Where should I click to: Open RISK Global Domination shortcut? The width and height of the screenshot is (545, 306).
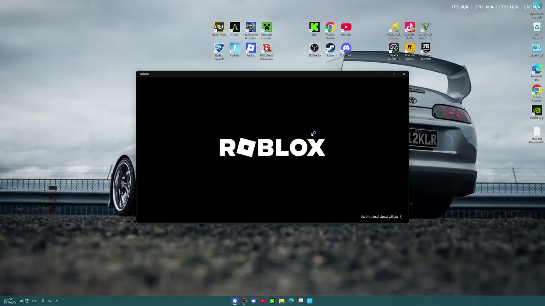tap(267, 51)
